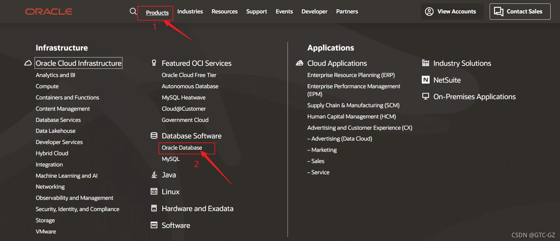Open the NetSuite link
This screenshot has height=241, width=560.
click(447, 80)
